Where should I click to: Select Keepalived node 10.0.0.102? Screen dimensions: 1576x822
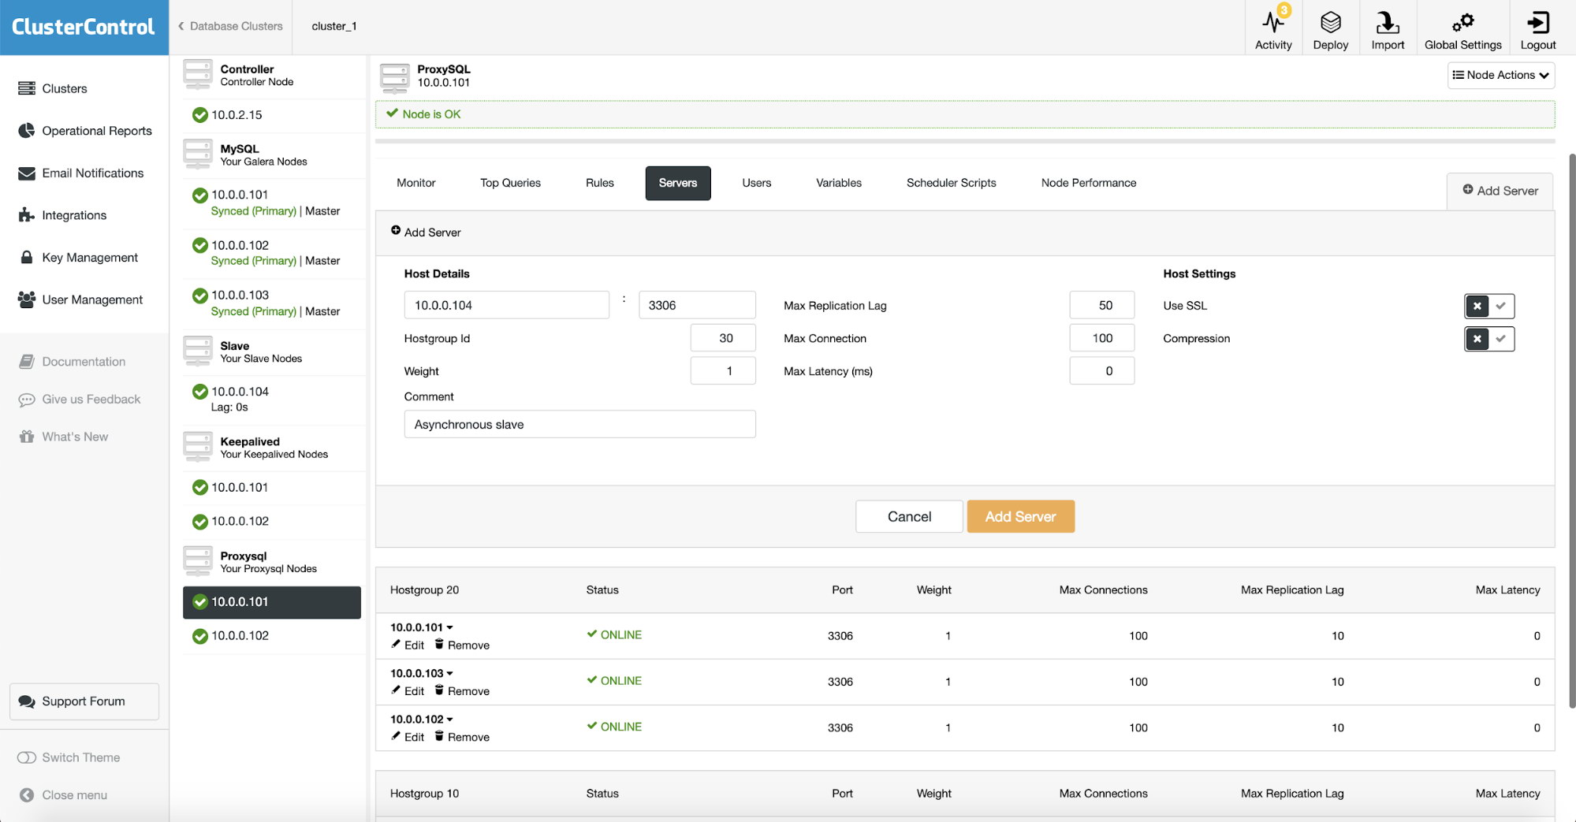pos(272,522)
